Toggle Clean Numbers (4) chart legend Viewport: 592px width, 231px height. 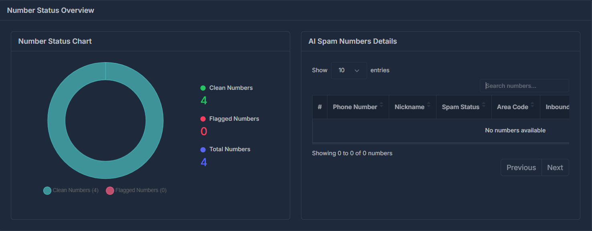coord(71,190)
